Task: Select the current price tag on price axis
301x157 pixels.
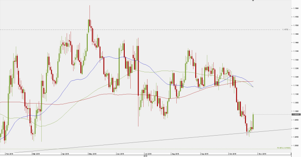Action: click(296, 114)
